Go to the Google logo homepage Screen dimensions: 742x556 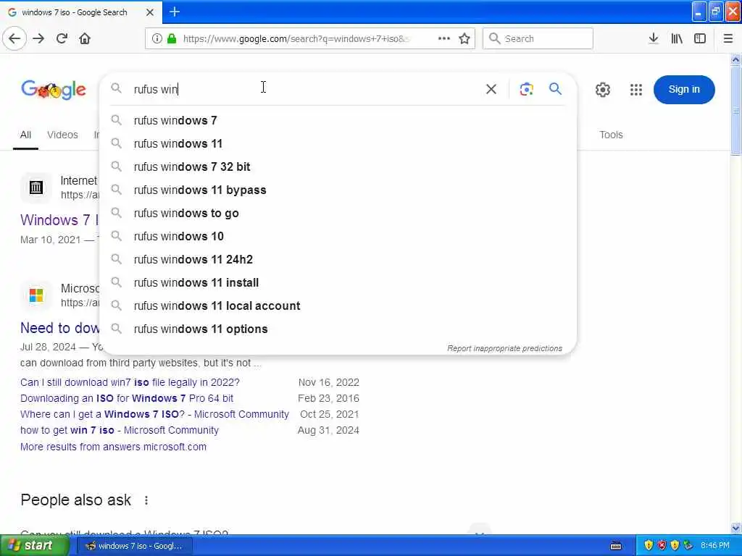tap(54, 89)
